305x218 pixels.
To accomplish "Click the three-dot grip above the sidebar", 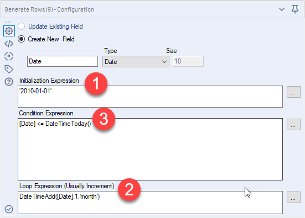I will tap(8, 22).
